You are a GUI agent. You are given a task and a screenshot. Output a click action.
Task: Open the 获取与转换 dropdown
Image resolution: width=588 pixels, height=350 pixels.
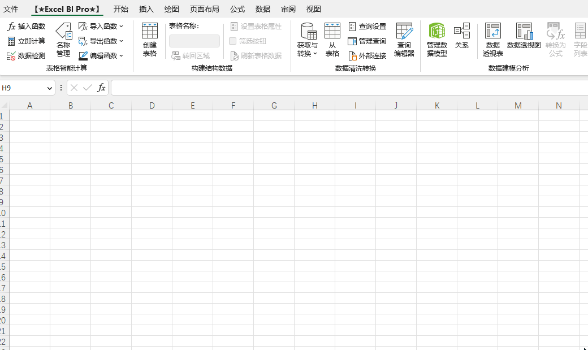tap(307, 40)
